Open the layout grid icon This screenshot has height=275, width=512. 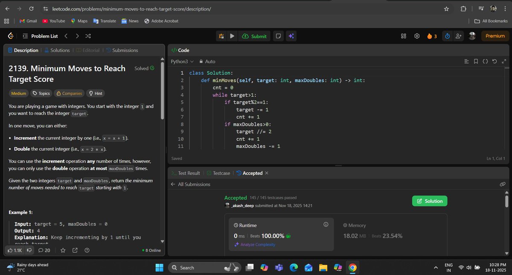[x=404, y=36]
